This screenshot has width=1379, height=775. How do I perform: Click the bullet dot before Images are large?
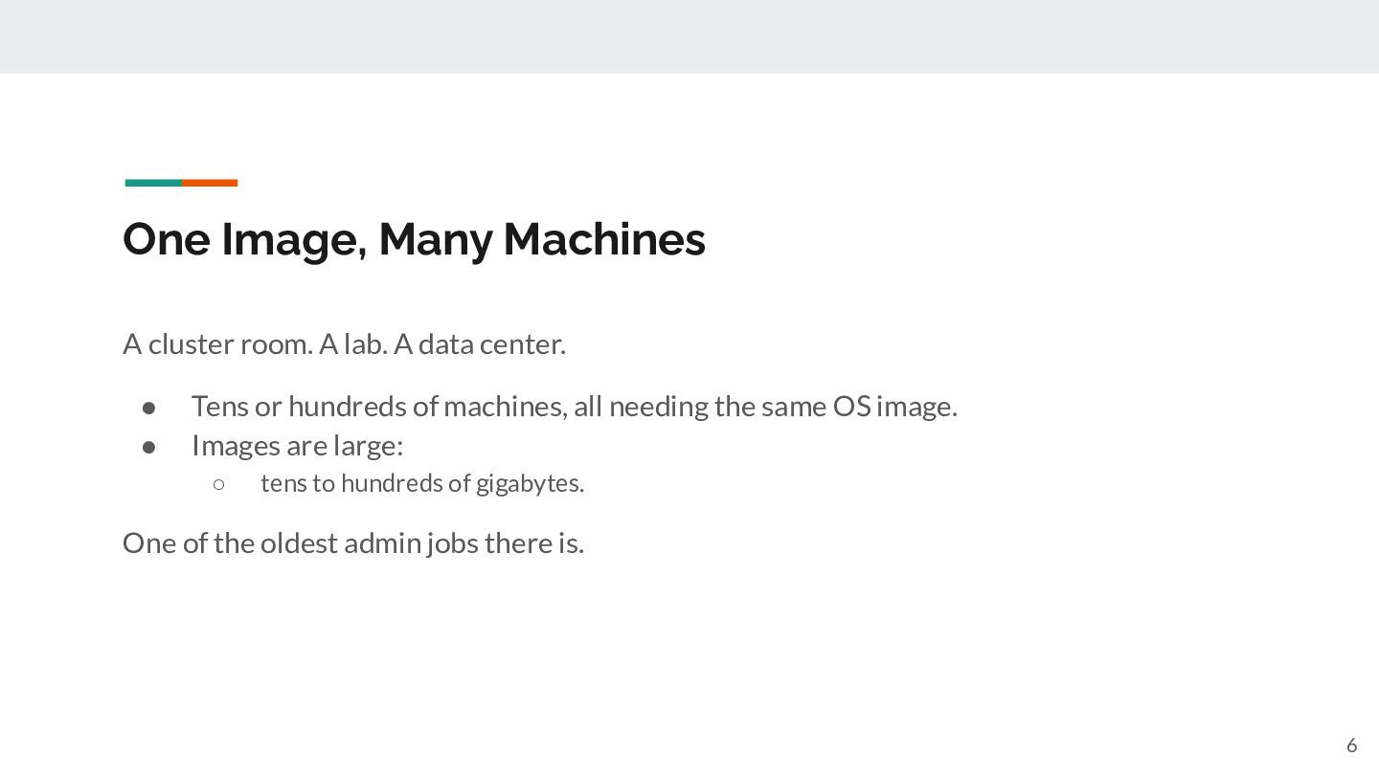149,446
